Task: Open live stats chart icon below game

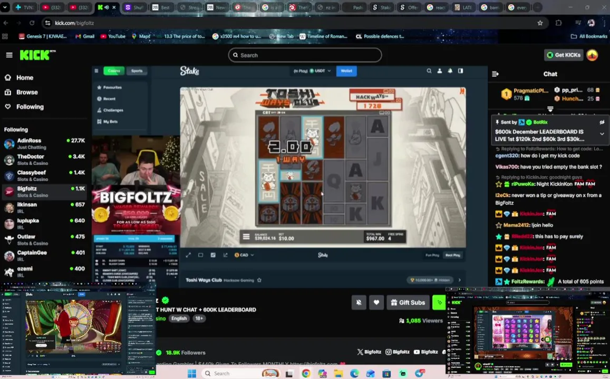Action: [x=225, y=255]
